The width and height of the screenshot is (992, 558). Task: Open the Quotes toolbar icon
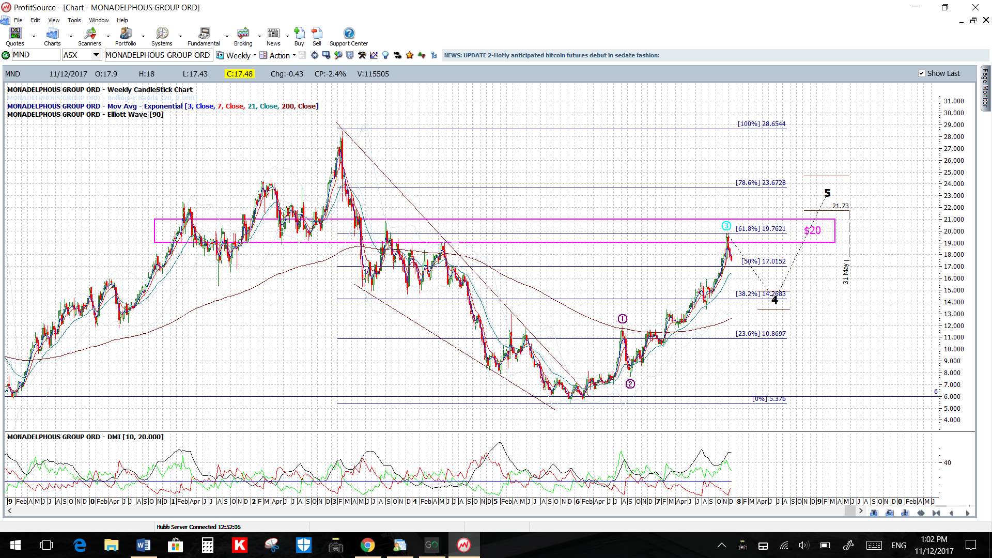(15, 37)
